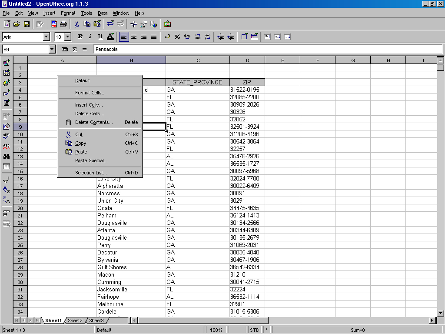Viewport: 445px width, 334px height.
Task: Toggle the AutoSpellcheck icon with red underline
Action: point(7,146)
